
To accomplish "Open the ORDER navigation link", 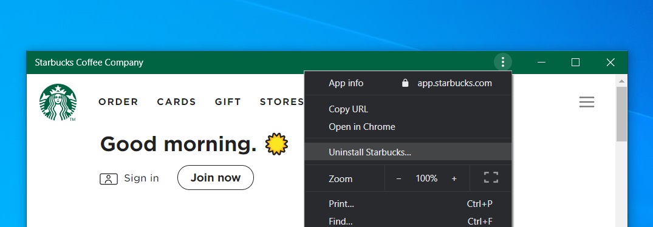I will click(118, 102).
